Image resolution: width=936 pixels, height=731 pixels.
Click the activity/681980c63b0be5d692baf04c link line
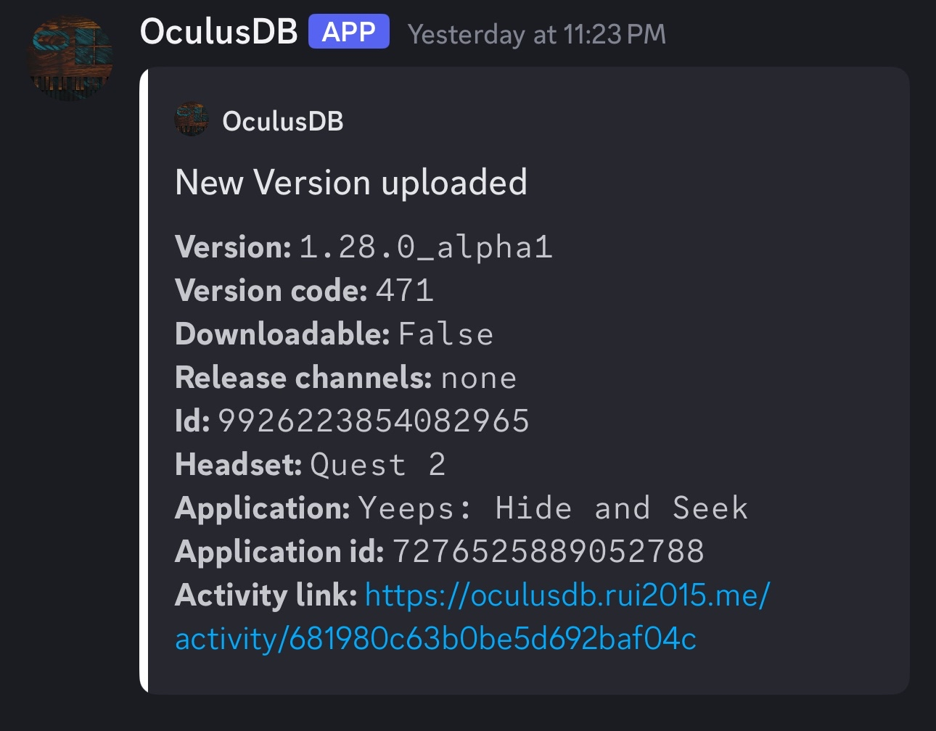pos(436,639)
